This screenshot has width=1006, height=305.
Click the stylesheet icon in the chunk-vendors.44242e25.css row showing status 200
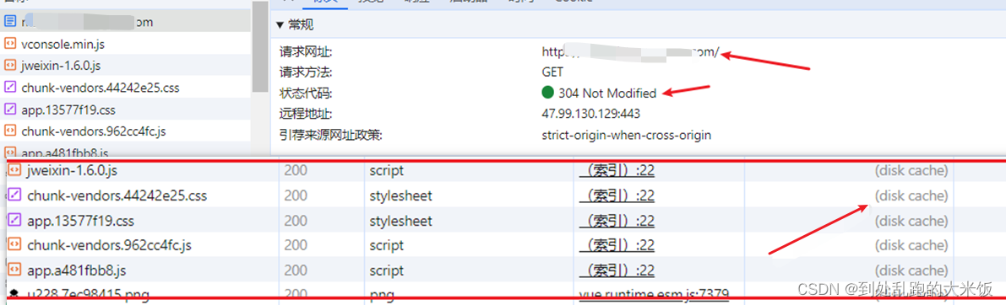(x=15, y=195)
